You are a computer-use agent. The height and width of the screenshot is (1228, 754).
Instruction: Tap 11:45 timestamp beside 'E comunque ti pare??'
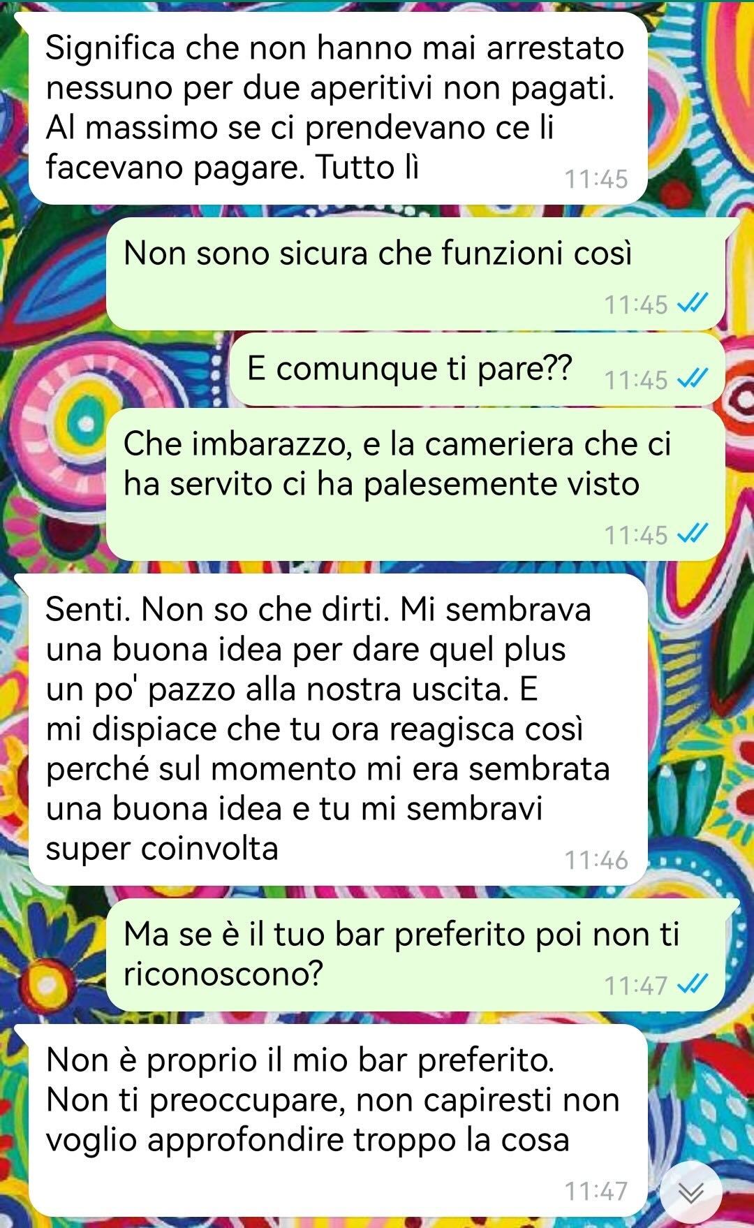(636, 380)
